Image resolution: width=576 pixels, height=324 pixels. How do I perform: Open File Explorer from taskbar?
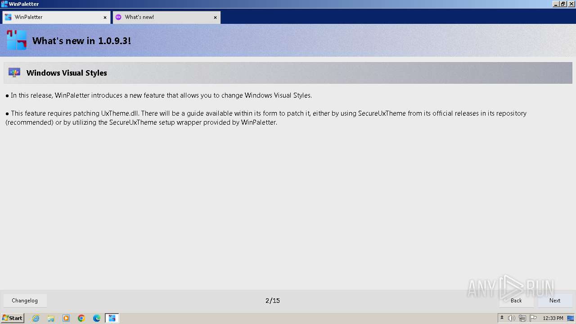51,318
